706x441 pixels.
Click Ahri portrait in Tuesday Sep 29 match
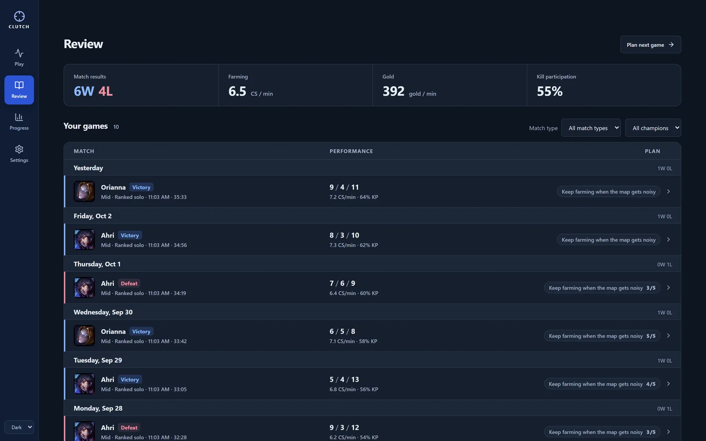pos(84,384)
